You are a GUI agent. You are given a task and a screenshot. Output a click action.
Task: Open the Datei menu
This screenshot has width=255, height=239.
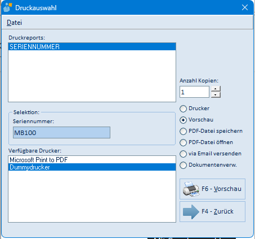(14, 23)
